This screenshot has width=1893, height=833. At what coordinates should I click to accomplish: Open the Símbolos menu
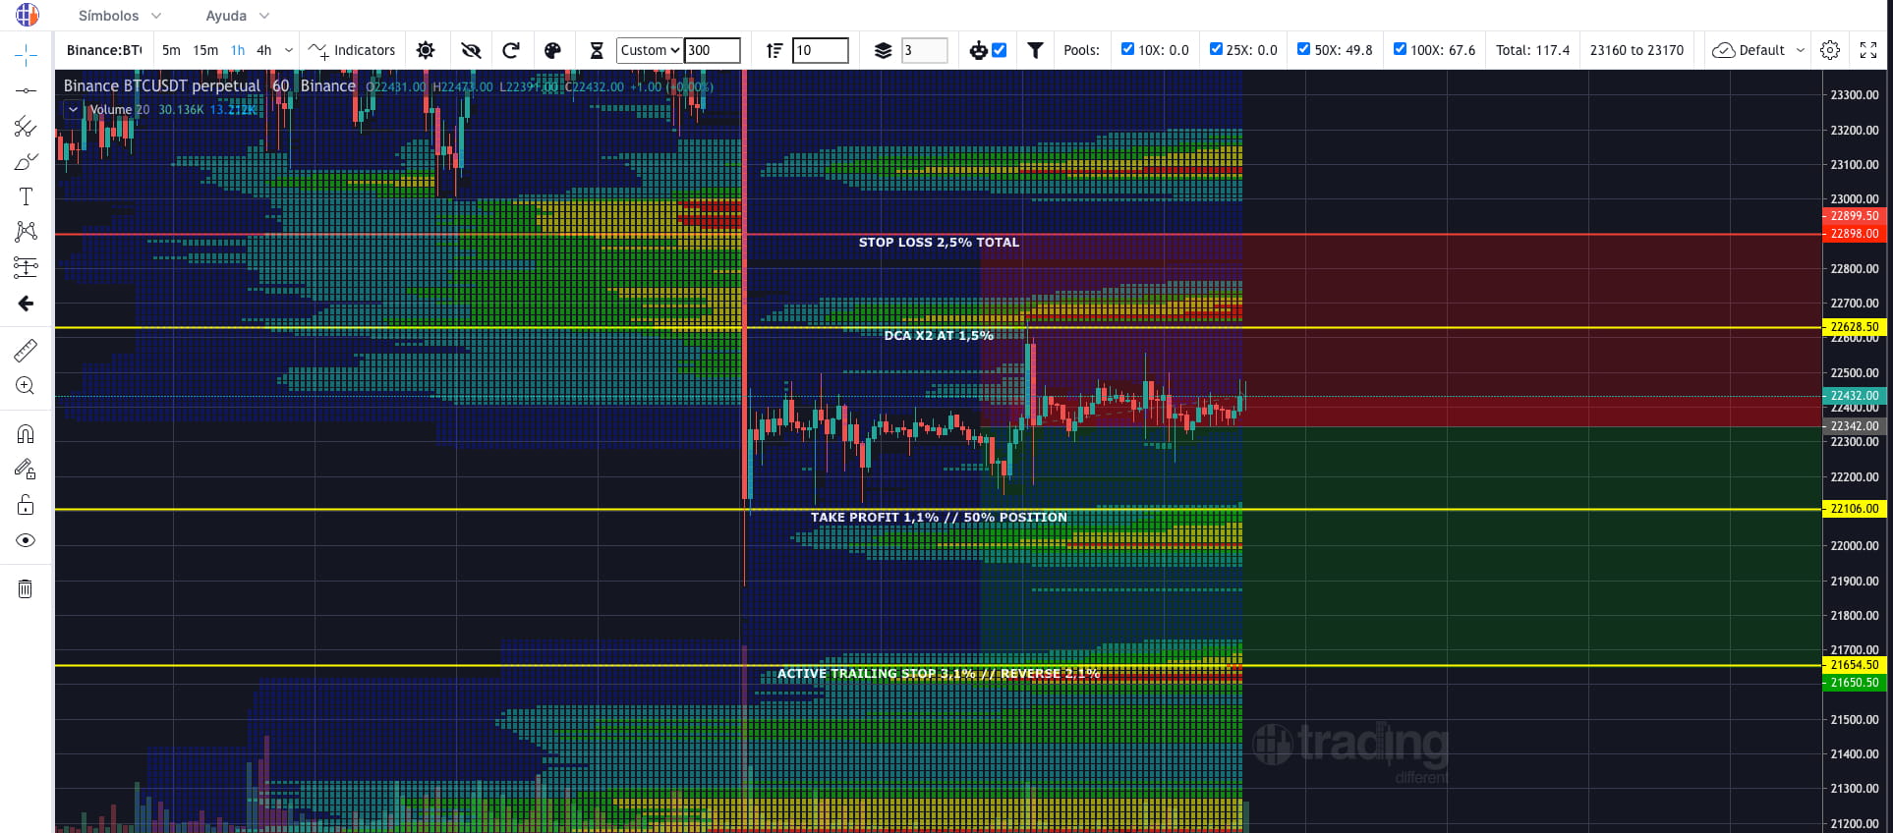(x=109, y=16)
